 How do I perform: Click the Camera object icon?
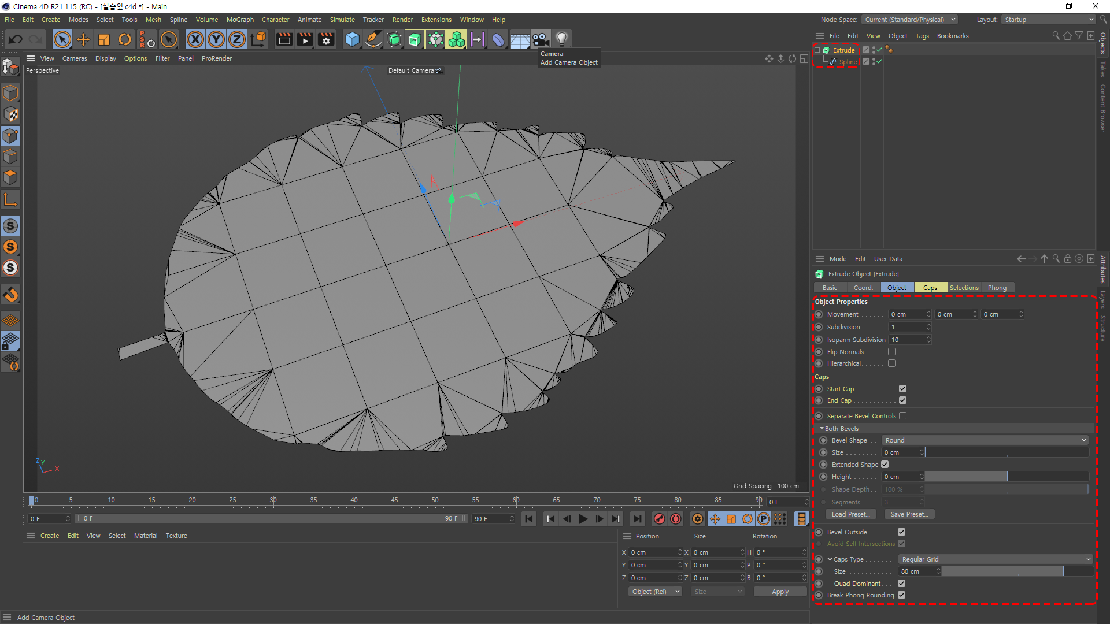click(x=541, y=39)
